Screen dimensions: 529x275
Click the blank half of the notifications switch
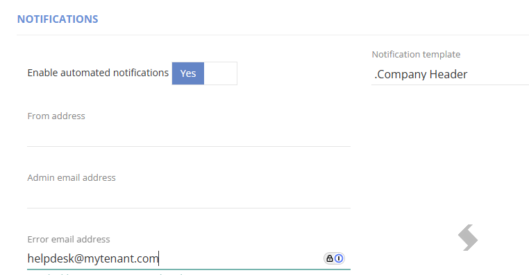tap(220, 73)
